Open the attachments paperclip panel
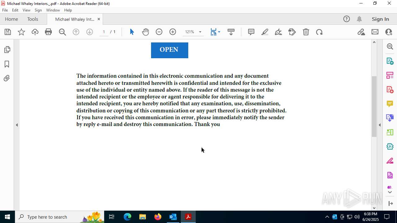Image resolution: width=397 pixels, height=223 pixels. (x=7, y=78)
